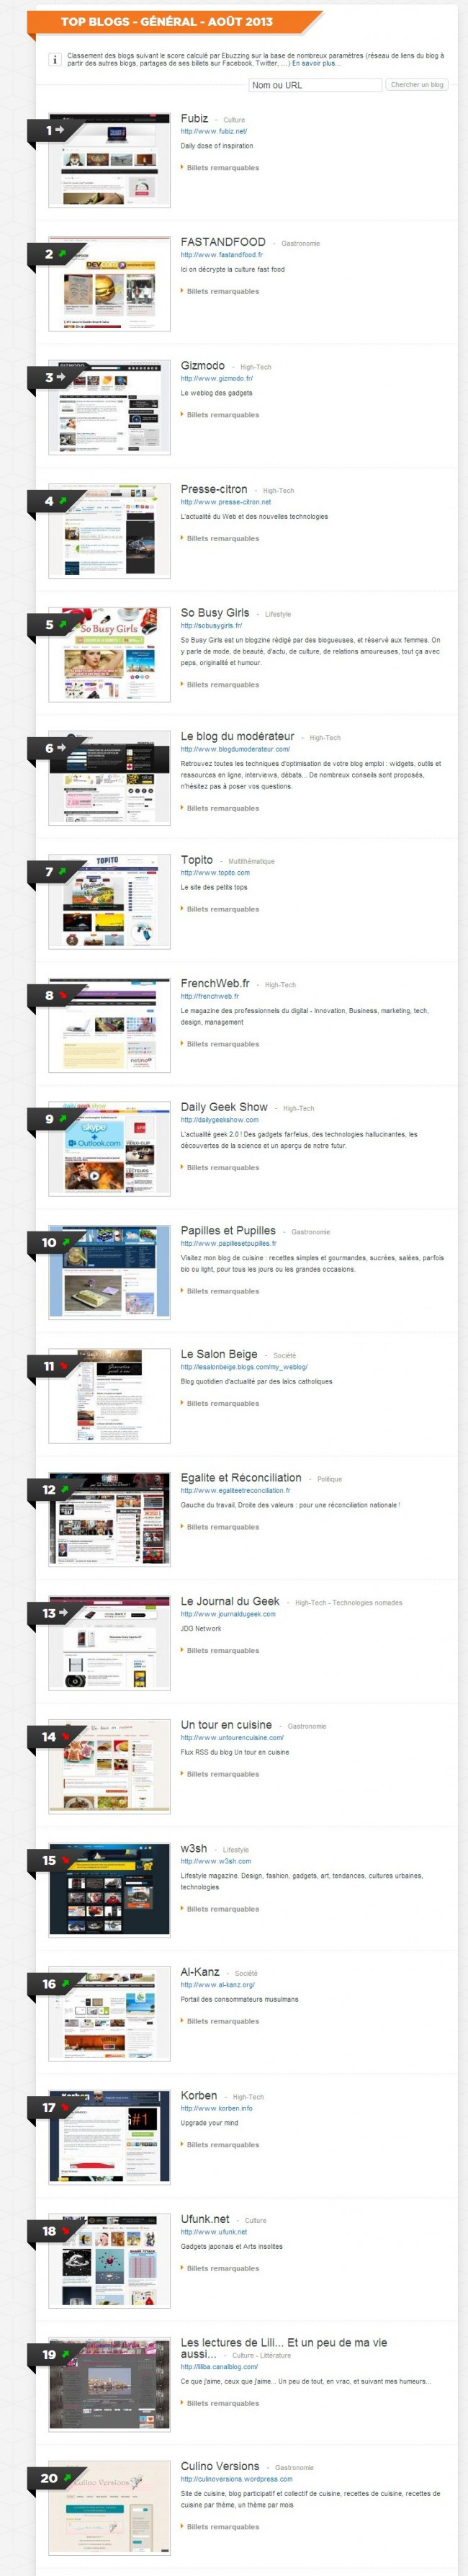The width and height of the screenshot is (468, 2576).
Task: Expand 'Billets remarquables' under Fubiz
Action: (222, 168)
